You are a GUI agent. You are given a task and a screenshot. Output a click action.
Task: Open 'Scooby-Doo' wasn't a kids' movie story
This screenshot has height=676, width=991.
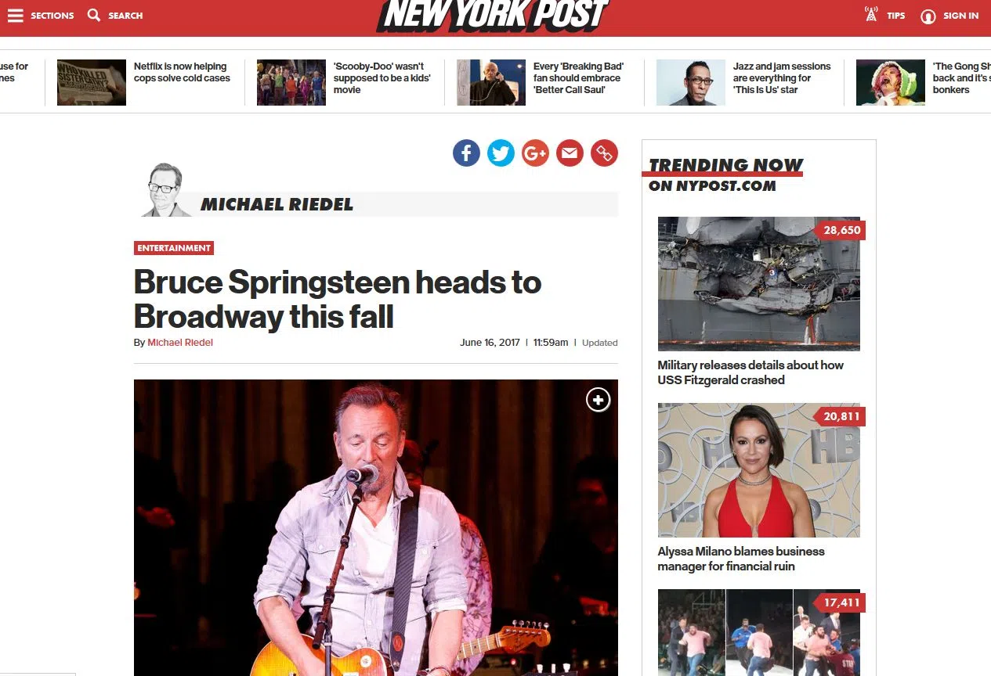click(x=382, y=78)
